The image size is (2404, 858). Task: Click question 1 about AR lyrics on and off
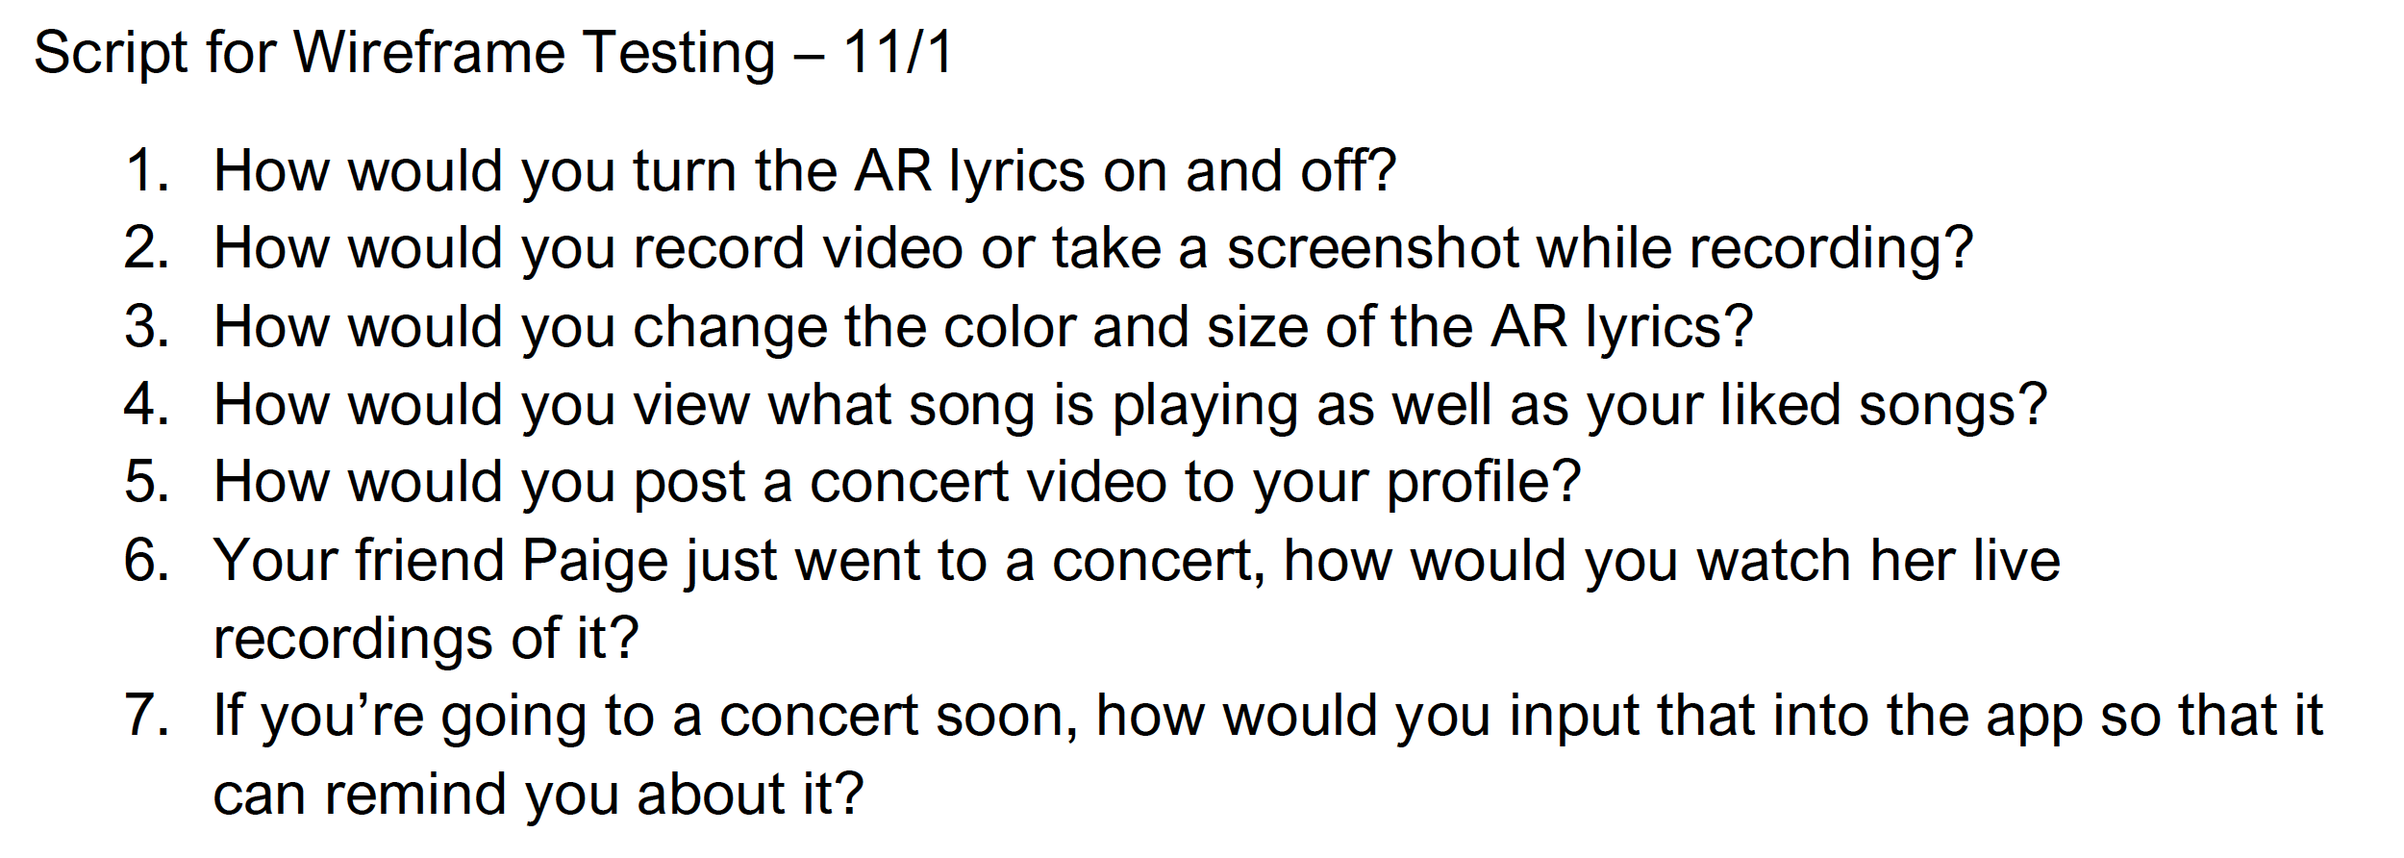(805, 173)
